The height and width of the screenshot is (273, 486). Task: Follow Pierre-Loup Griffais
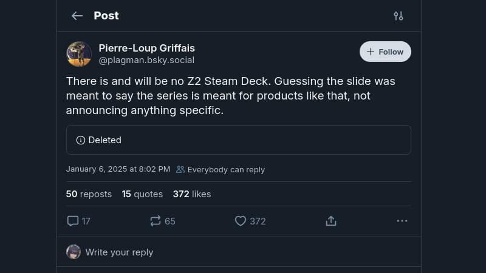click(385, 52)
